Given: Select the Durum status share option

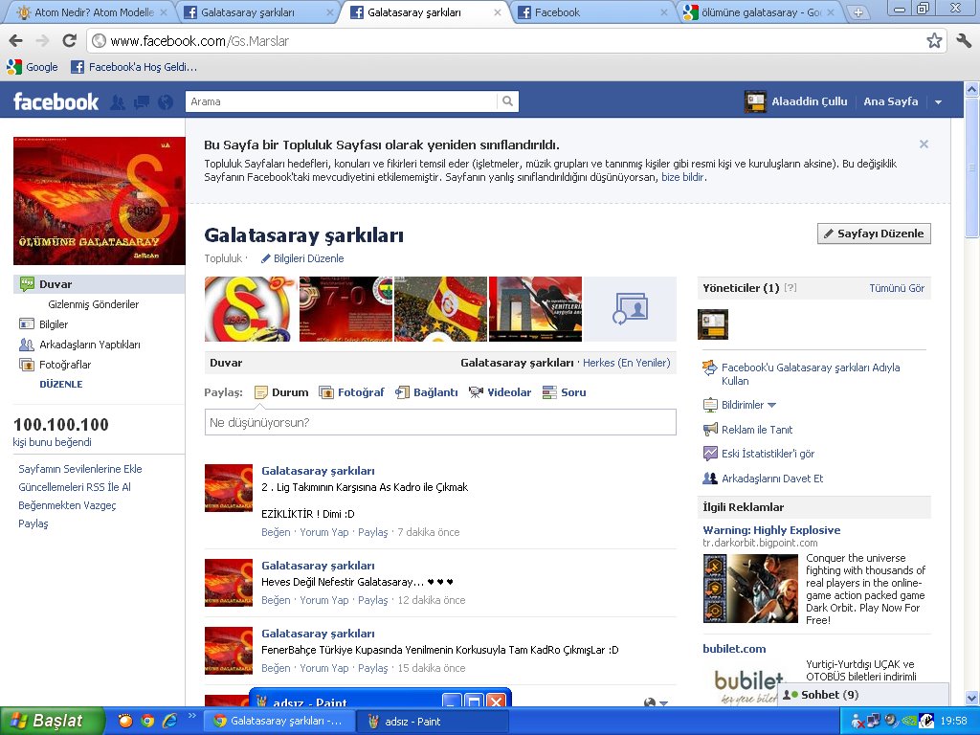Looking at the screenshot, I should [x=282, y=392].
